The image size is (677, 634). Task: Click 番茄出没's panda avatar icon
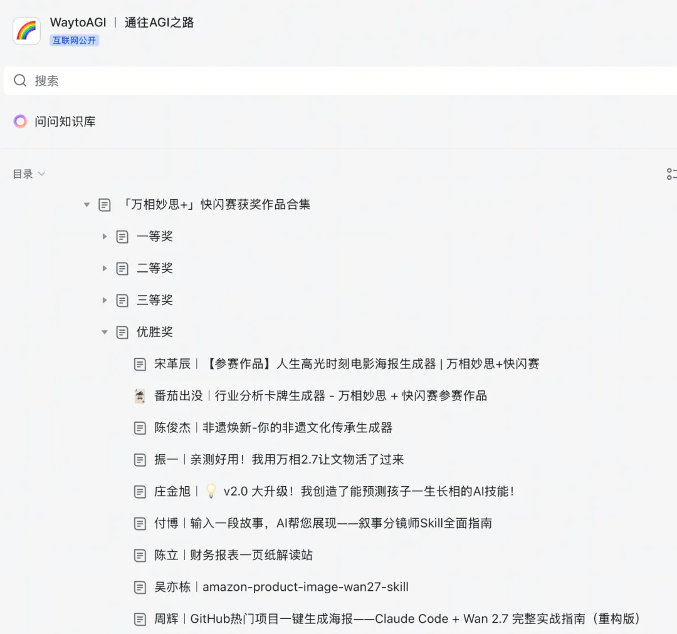tap(140, 396)
